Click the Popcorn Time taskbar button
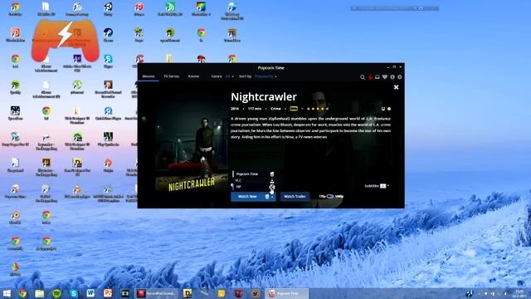The image size is (531, 299). point(287,293)
